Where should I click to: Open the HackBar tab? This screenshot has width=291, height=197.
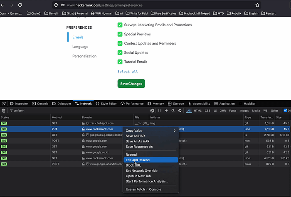tap(247, 104)
